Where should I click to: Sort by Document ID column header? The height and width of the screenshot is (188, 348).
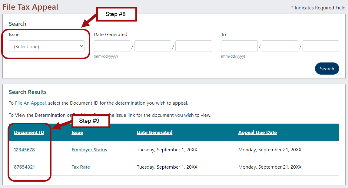(29, 132)
